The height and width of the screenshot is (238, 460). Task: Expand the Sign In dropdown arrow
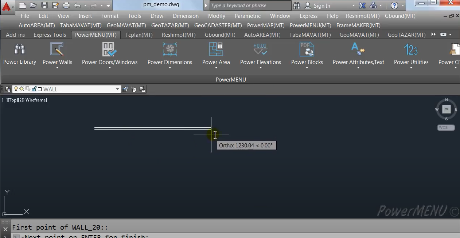click(353, 5)
